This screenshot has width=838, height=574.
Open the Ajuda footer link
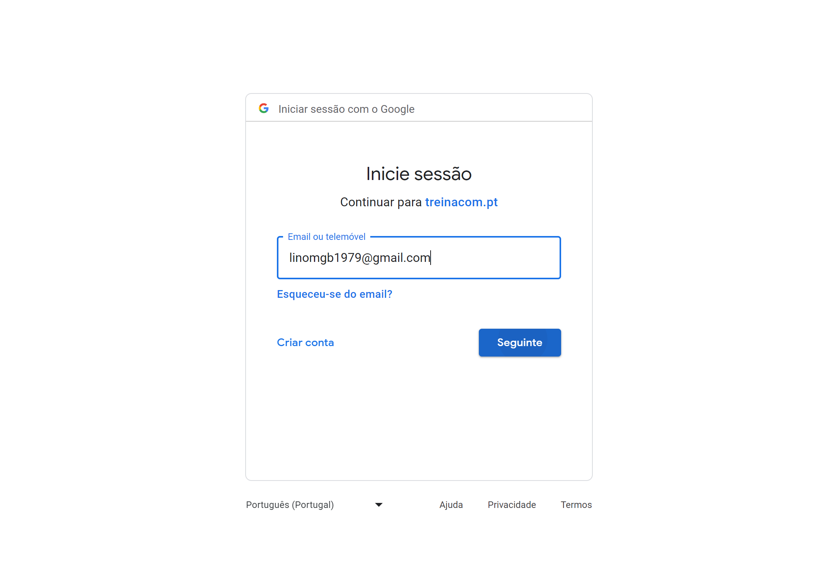[451, 505]
